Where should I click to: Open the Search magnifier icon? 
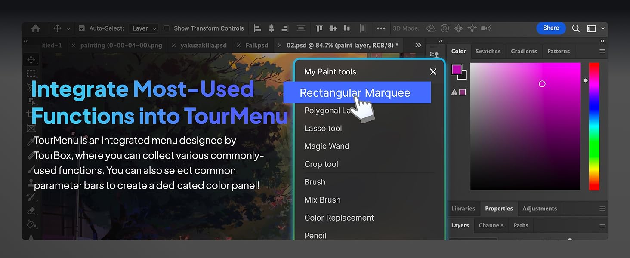(x=576, y=28)
